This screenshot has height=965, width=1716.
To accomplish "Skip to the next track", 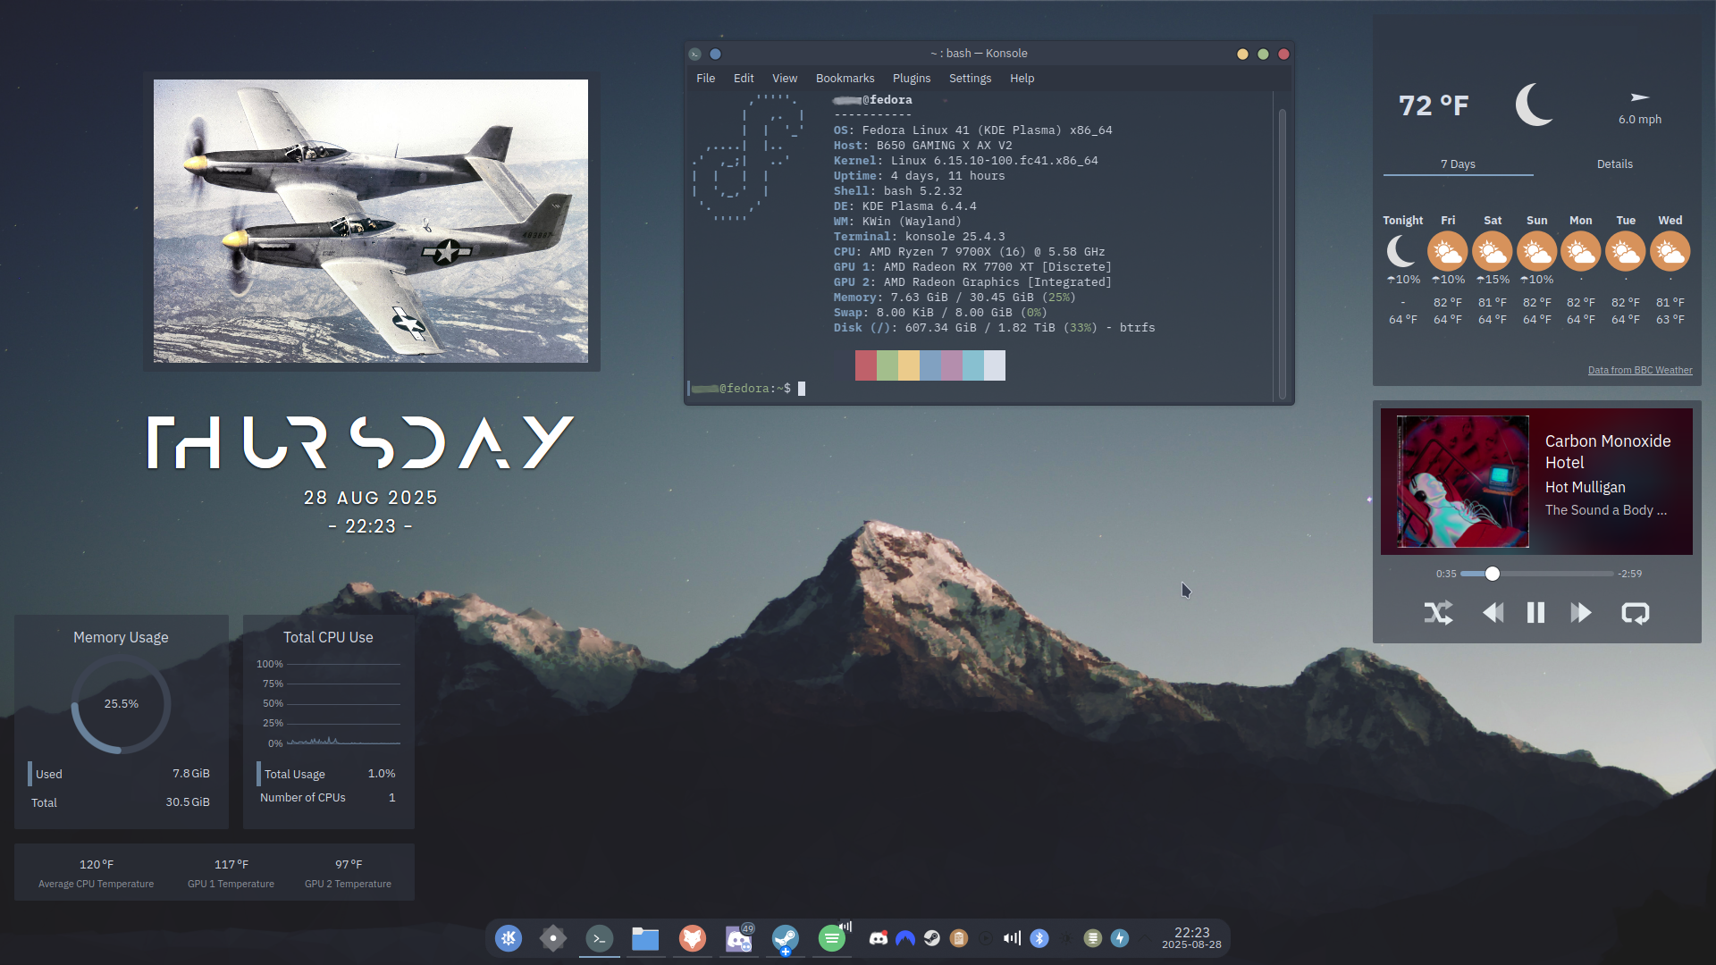I will click(1580, 612).
